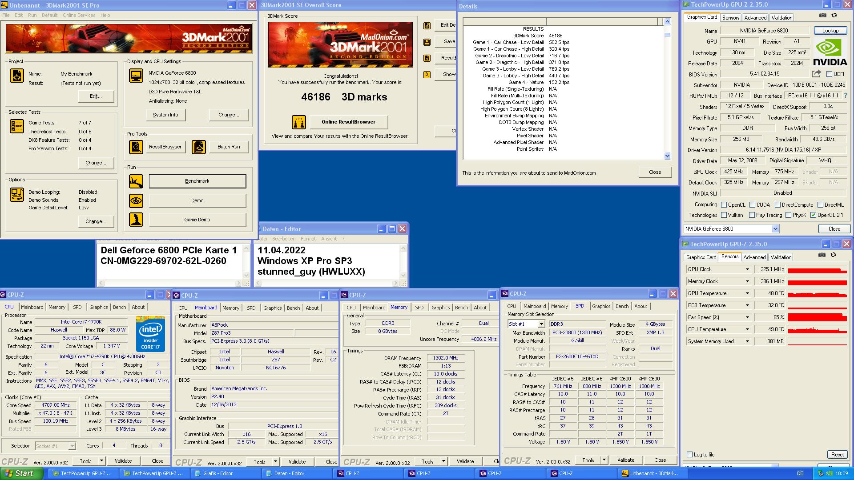Click the System Info button in 3DMark
This screenshot has height=480, width=854.
pos(165,115)
